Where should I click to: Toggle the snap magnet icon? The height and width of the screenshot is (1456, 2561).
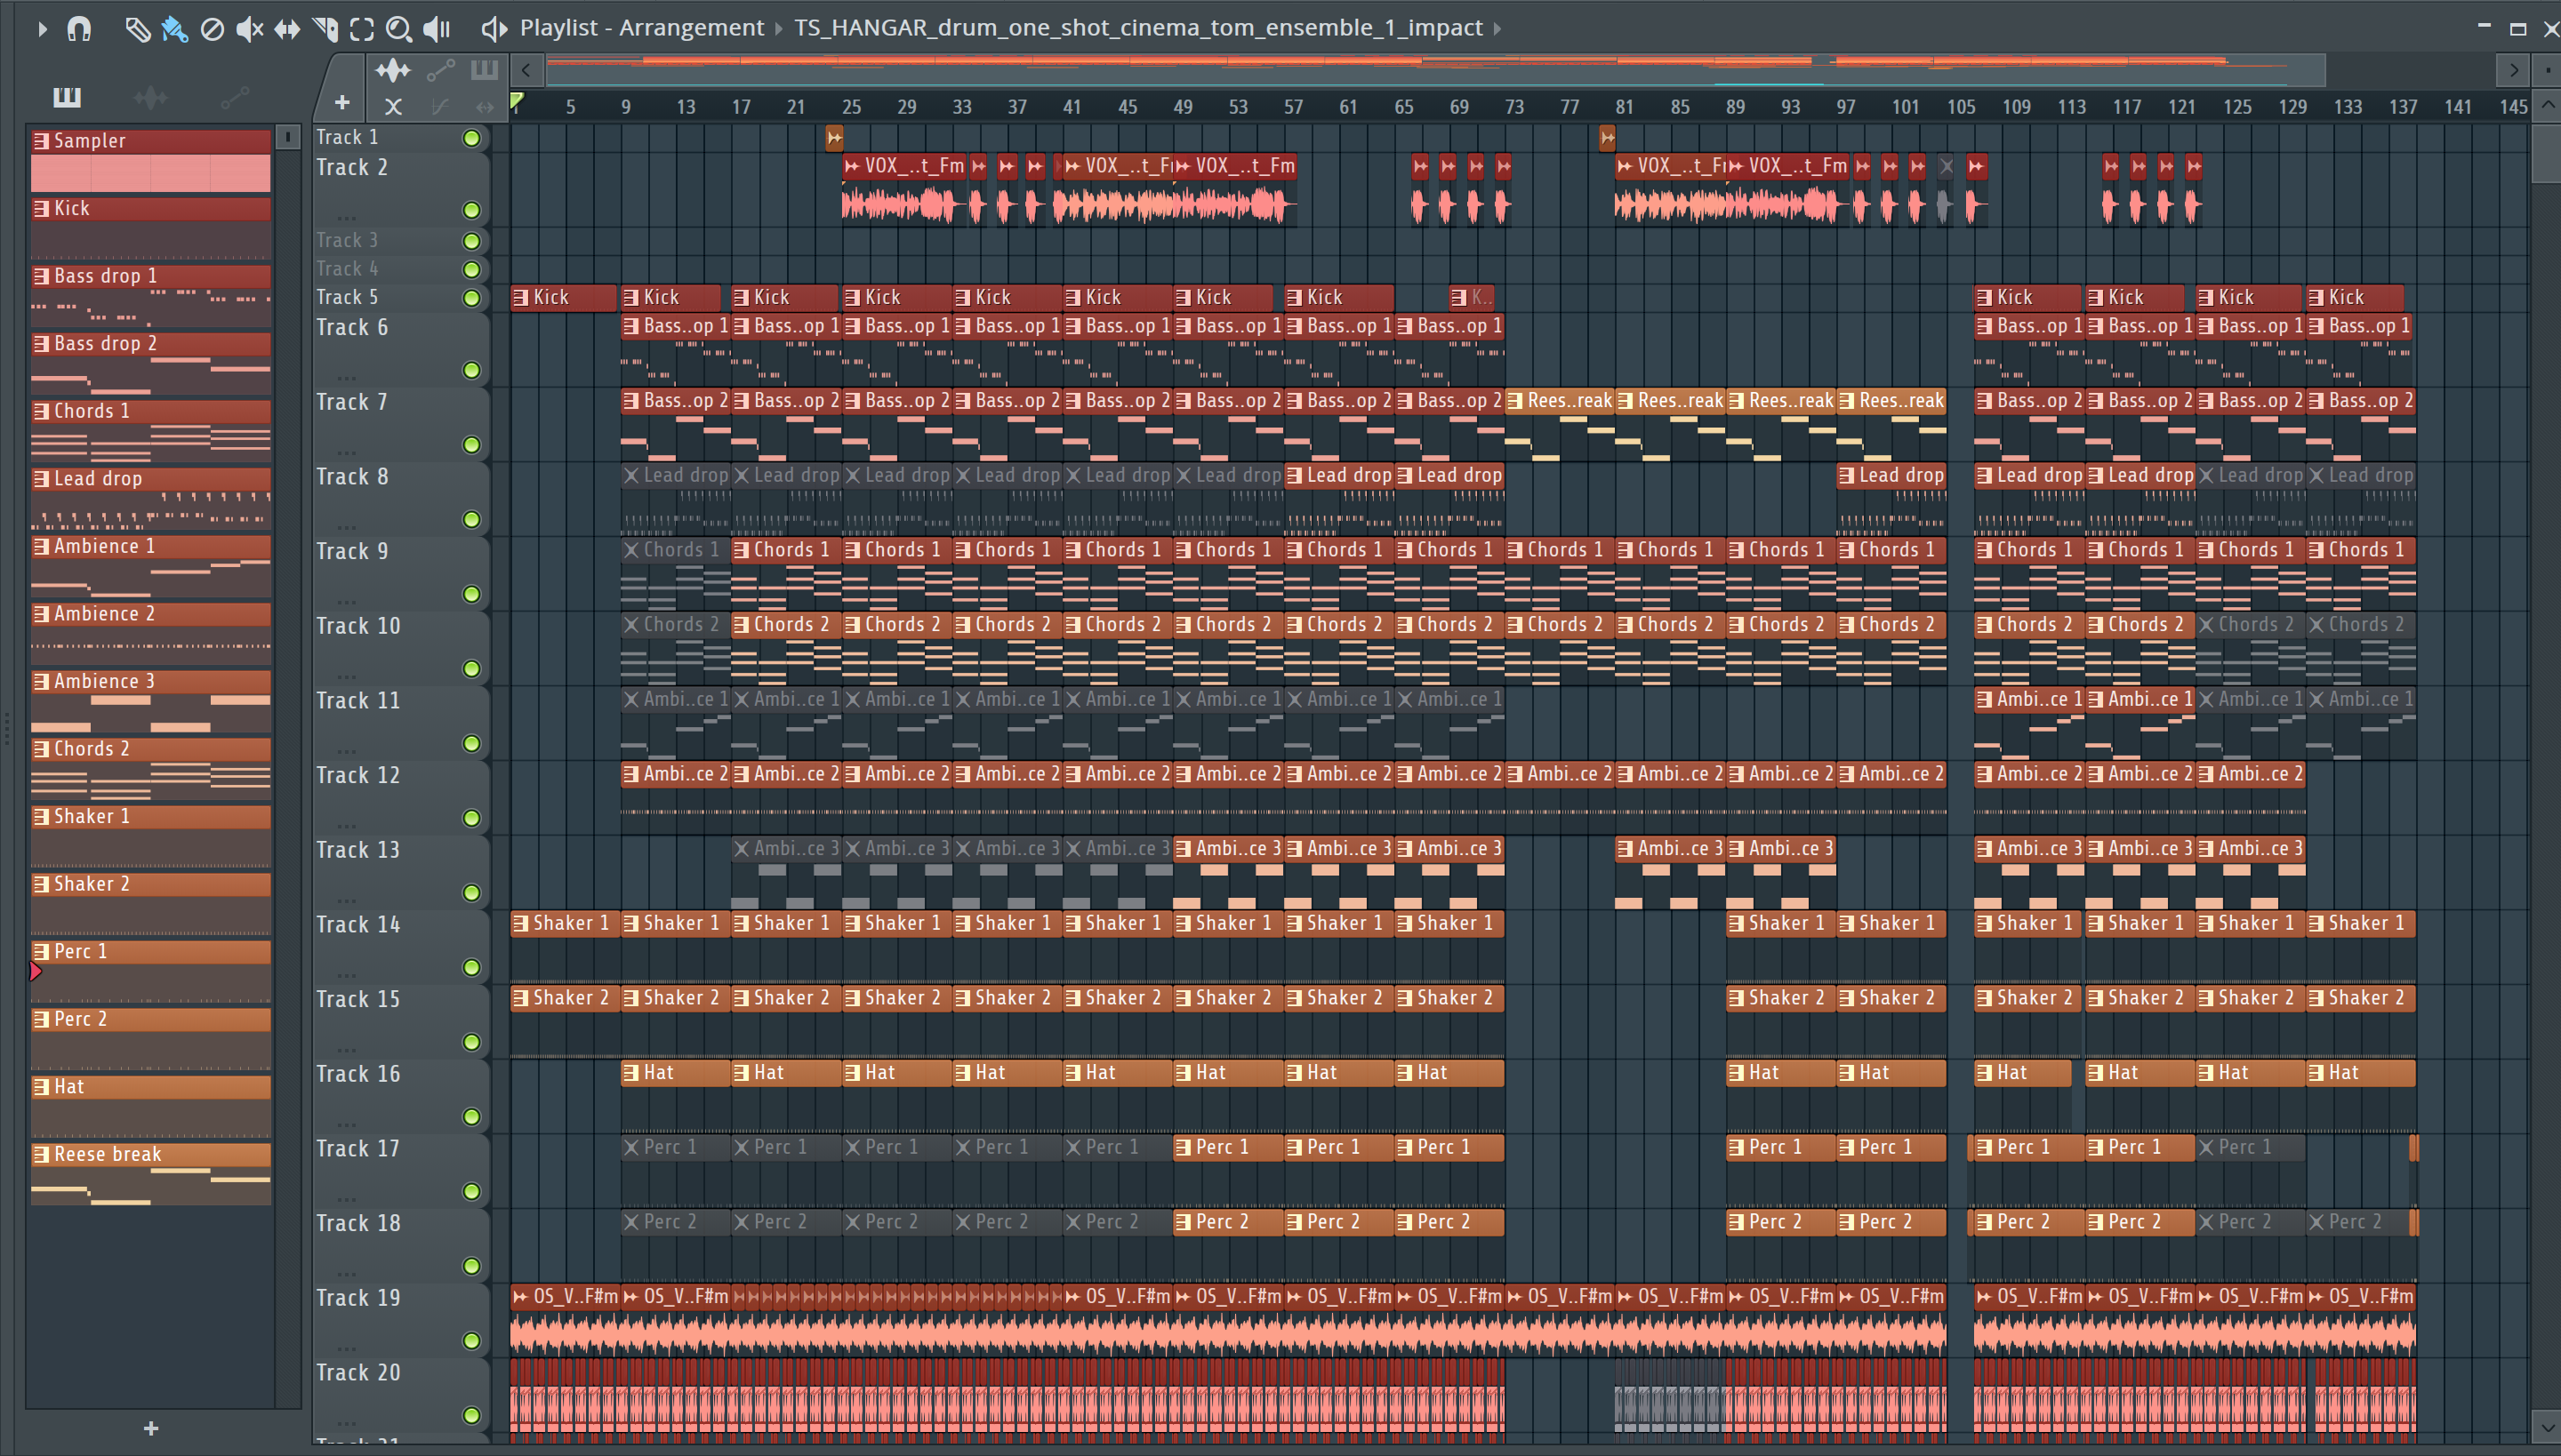click(x=79, y=29)
